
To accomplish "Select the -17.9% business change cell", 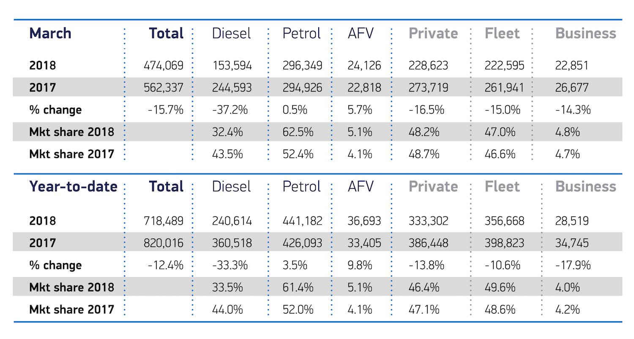I will 573,266.
